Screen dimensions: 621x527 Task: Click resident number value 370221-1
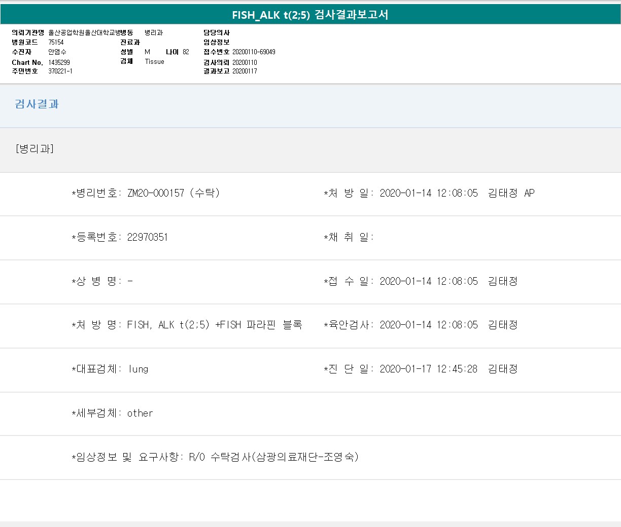60,71
